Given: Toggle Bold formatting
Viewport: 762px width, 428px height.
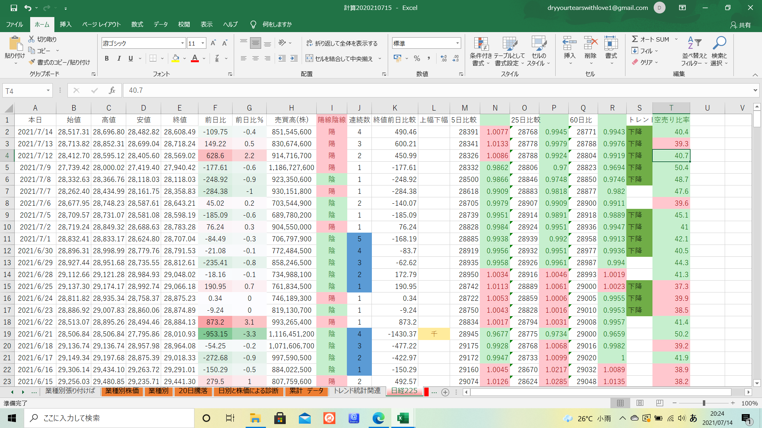Looking at the screenshot, I should [106, 59].
